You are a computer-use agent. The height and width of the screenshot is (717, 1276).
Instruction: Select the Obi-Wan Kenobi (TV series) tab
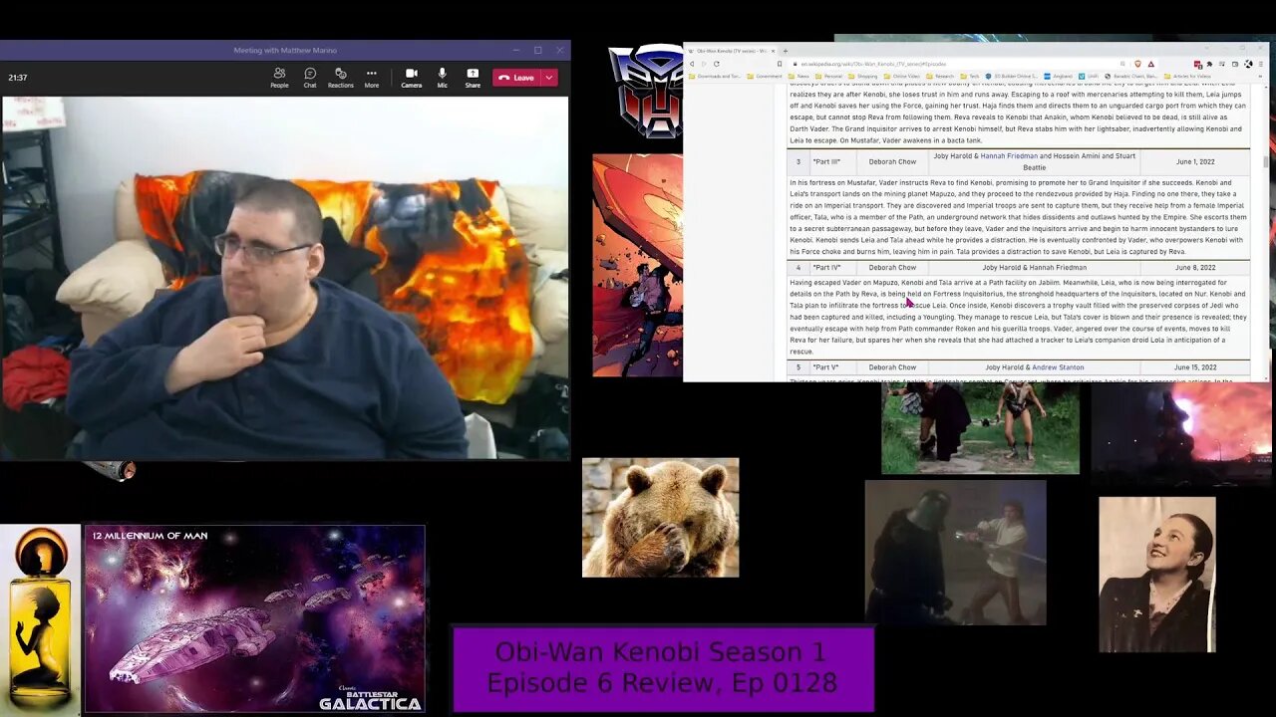tap(730, 51)
